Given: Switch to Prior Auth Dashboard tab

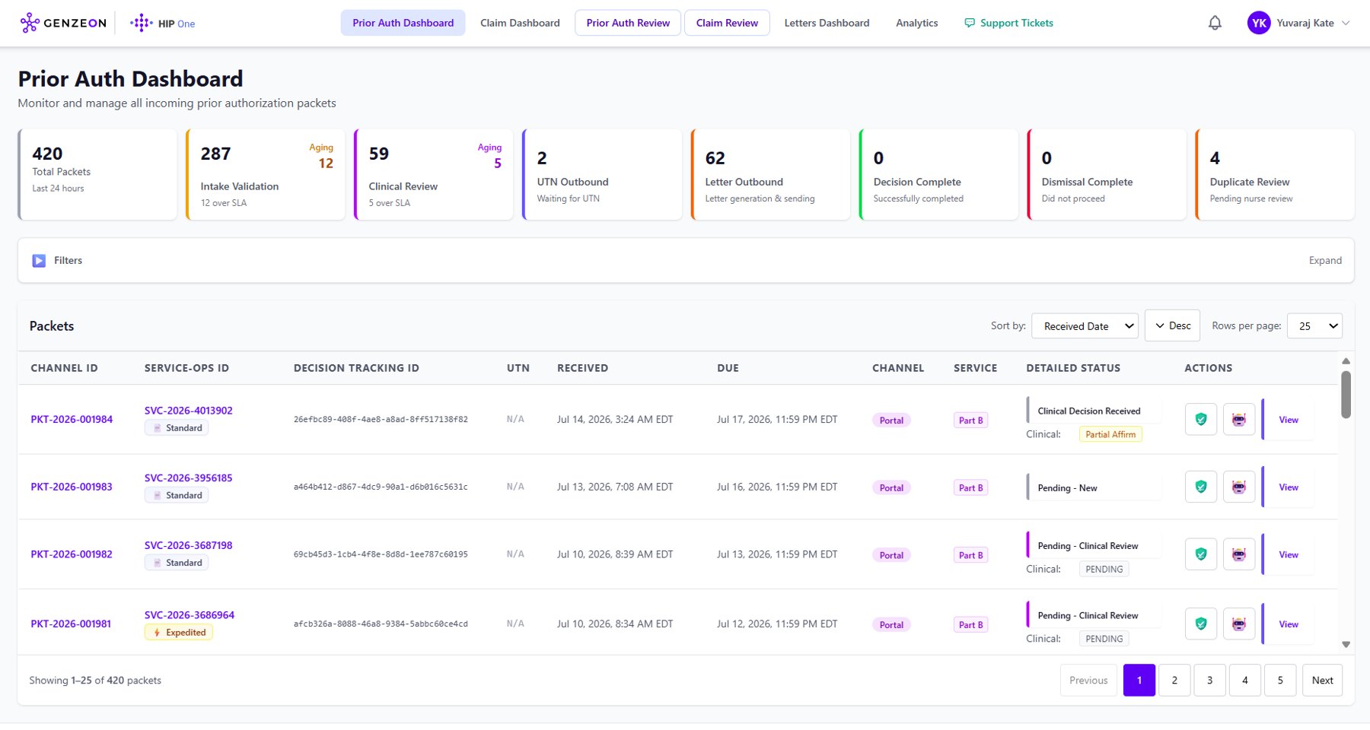Looking at the screenshot, I should click(403, 23).
